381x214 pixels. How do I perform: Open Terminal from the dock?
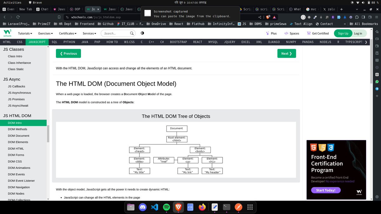(226, 207)
